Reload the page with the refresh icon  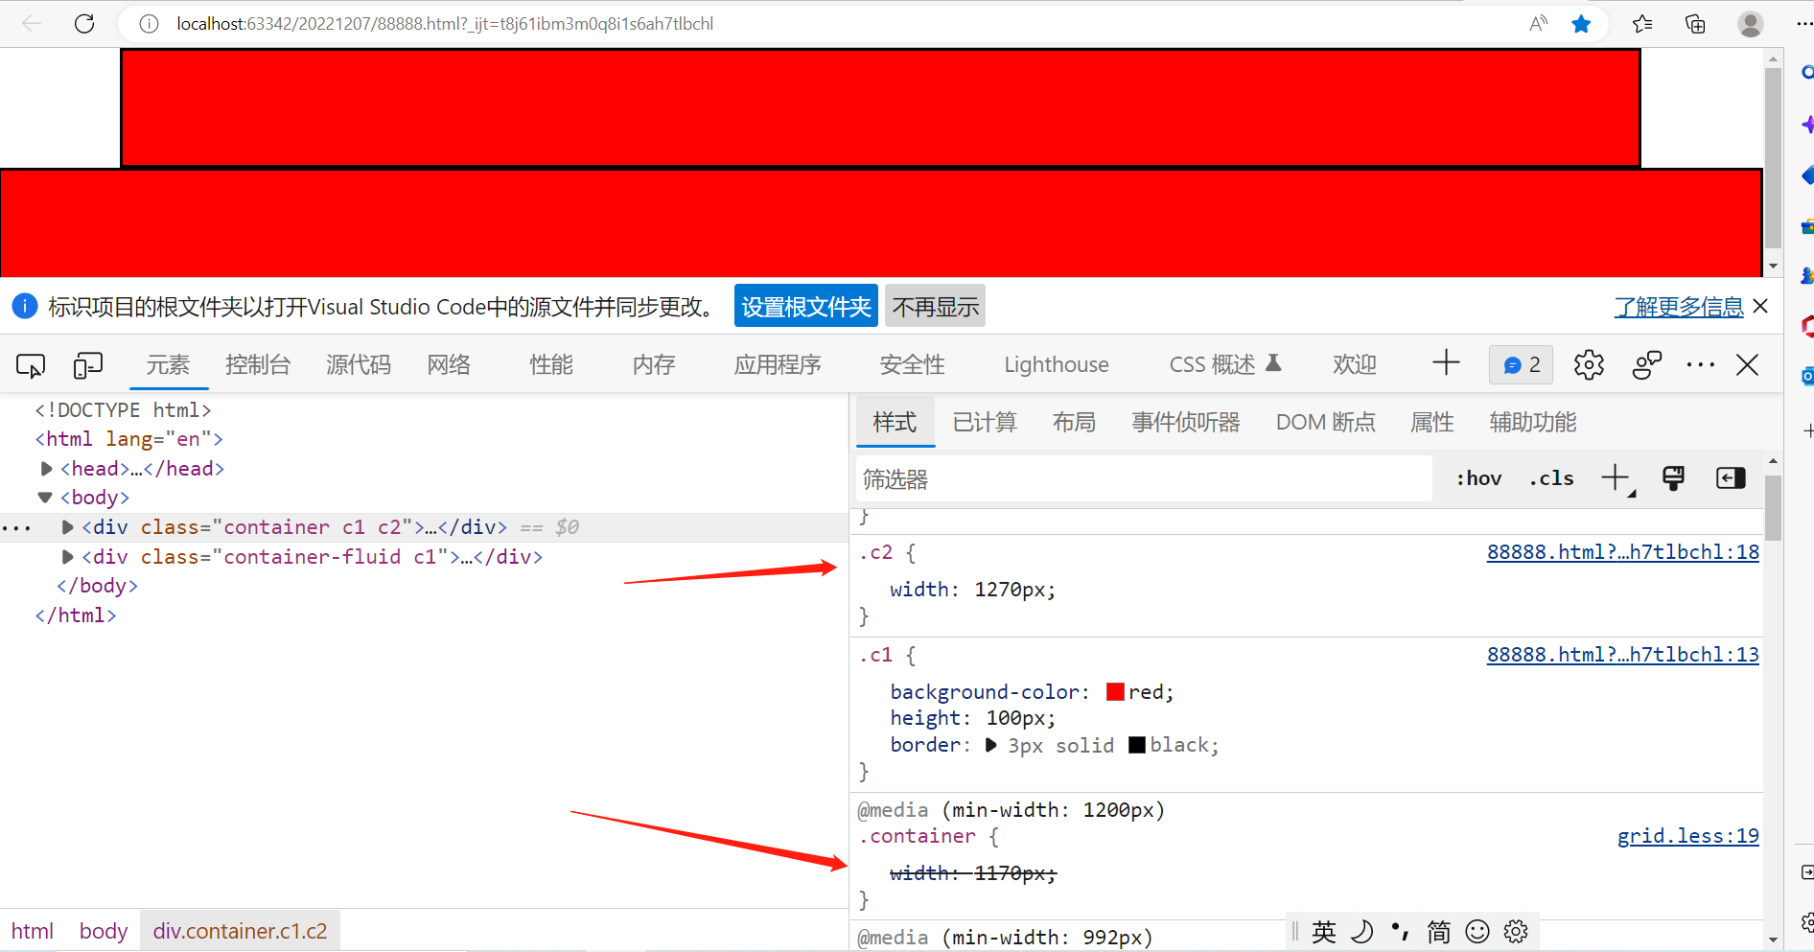pos(84,24)
